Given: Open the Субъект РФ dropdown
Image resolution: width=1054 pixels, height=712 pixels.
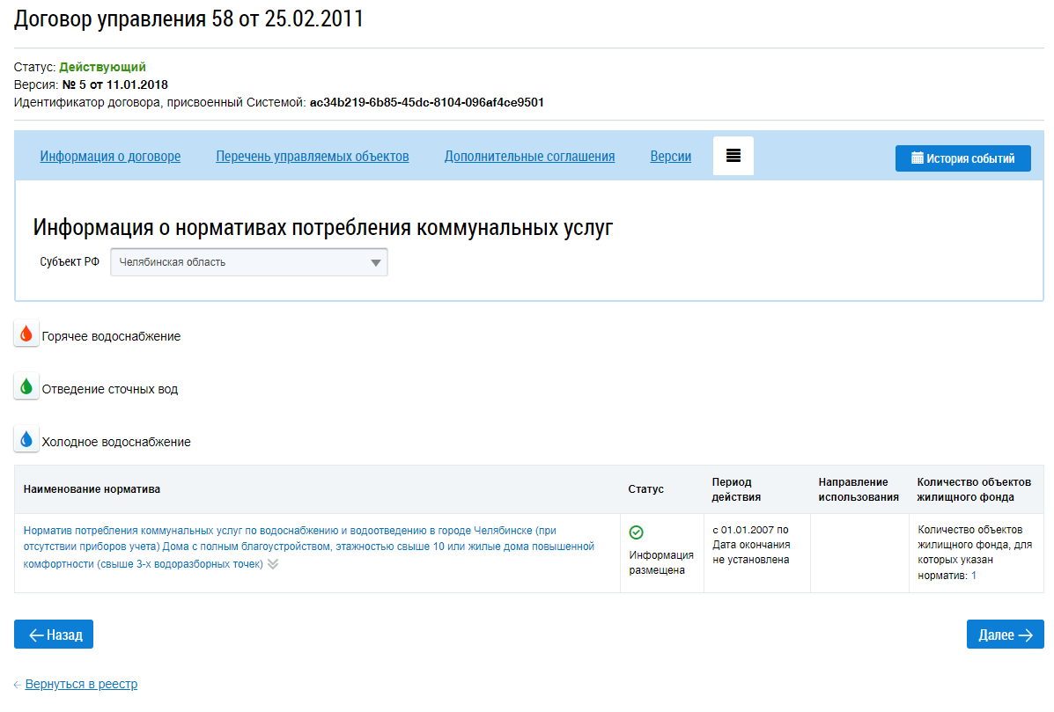Looking at the screenshot, I should 248,262.
